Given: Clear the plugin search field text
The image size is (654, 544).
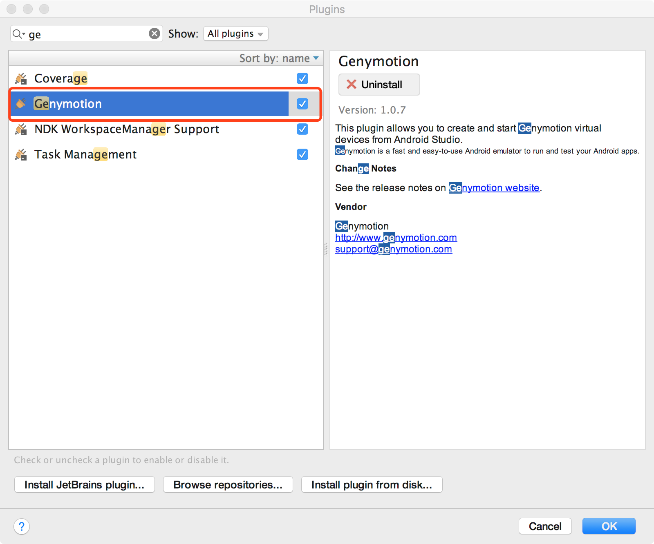Looking at the screenshot, I should coord(155,33).
